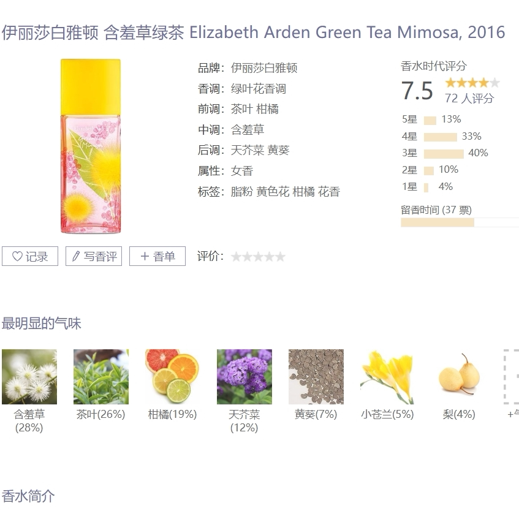Open the 黄葵 ambrette seed image
The width and height of the screenshot is (519, 519).
[x=316, y=377]
